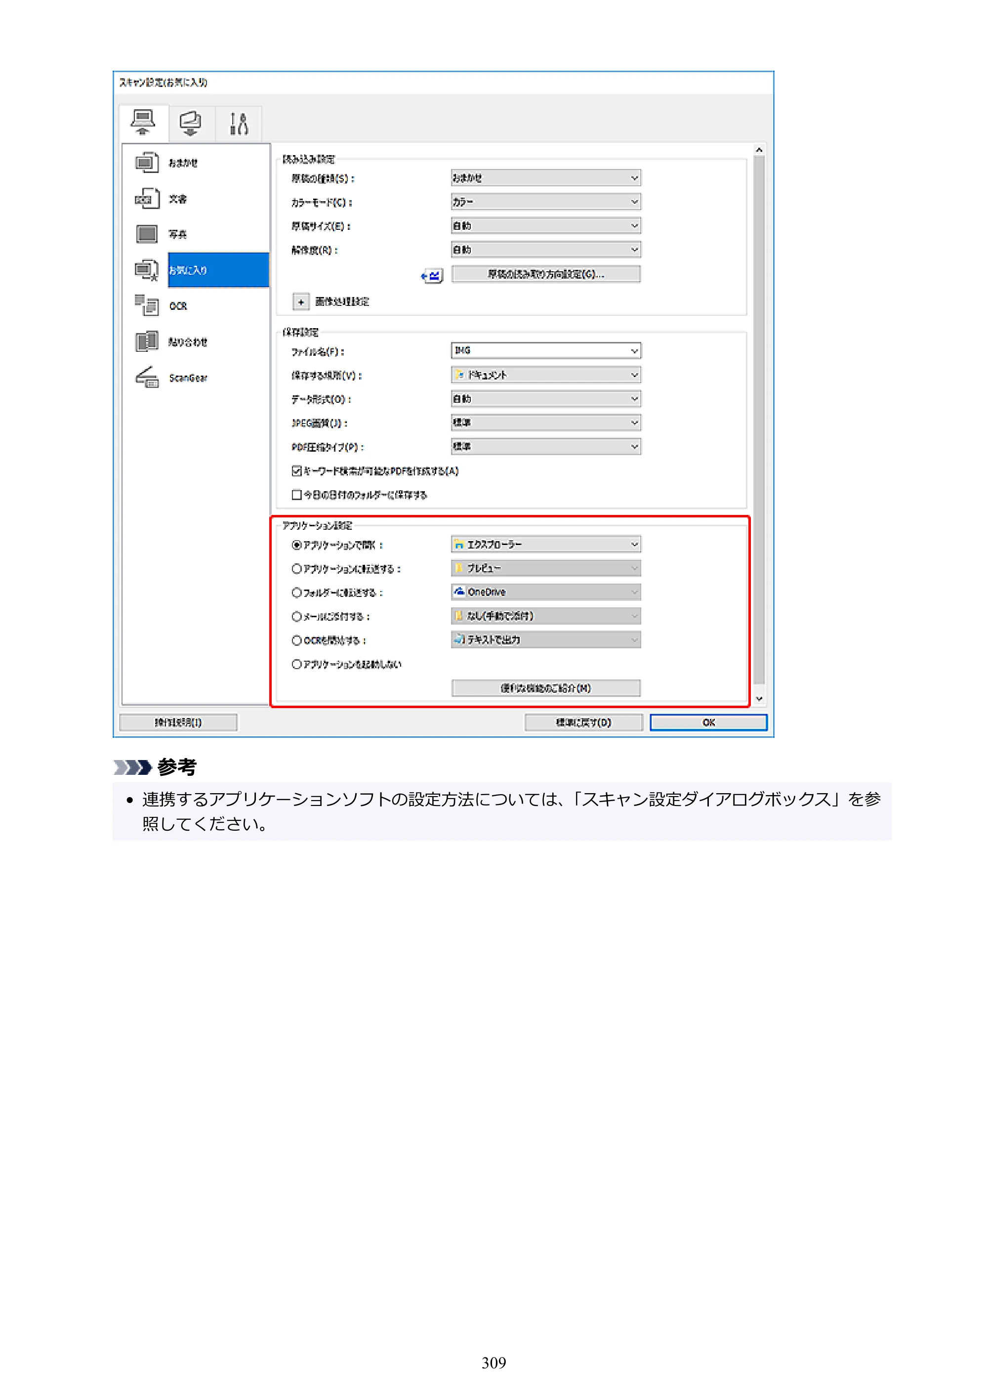Click the OK button
The height and width of the screenshot is (1398, 988).
(x=708, y=723)
